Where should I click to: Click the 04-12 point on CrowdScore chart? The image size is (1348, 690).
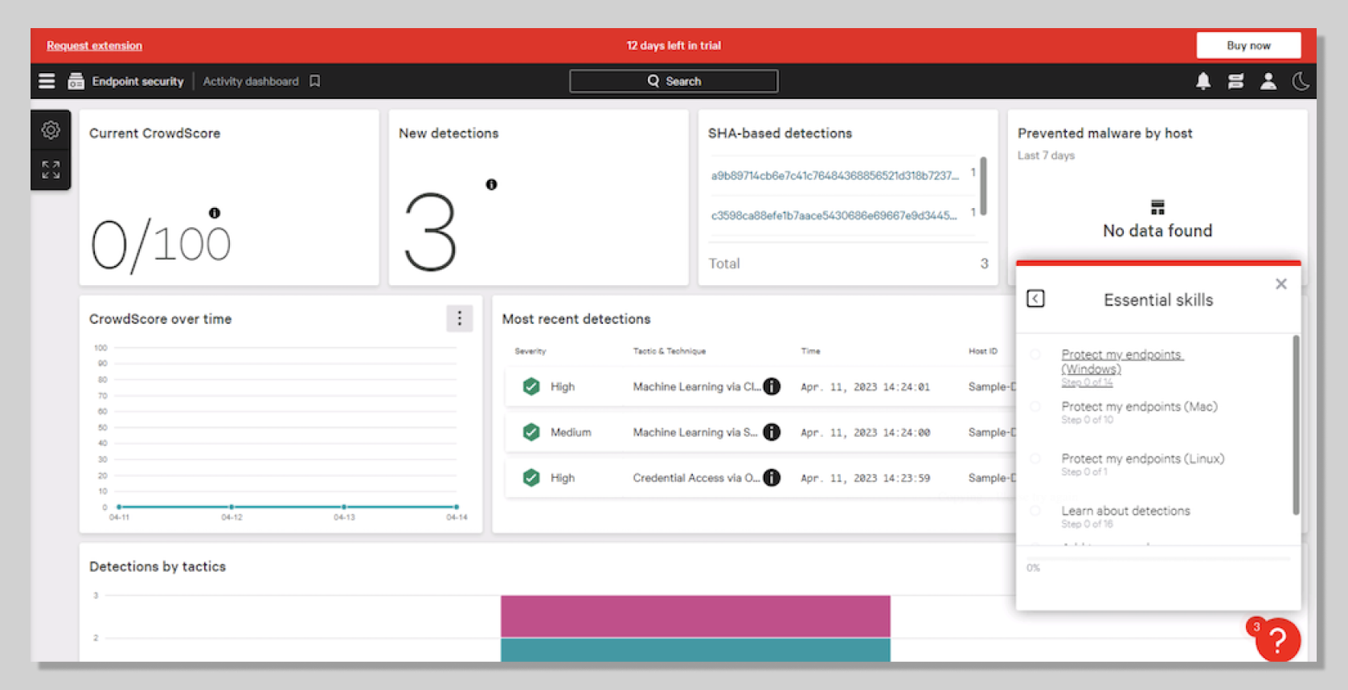pyautogui.click(x=231, y=507)
